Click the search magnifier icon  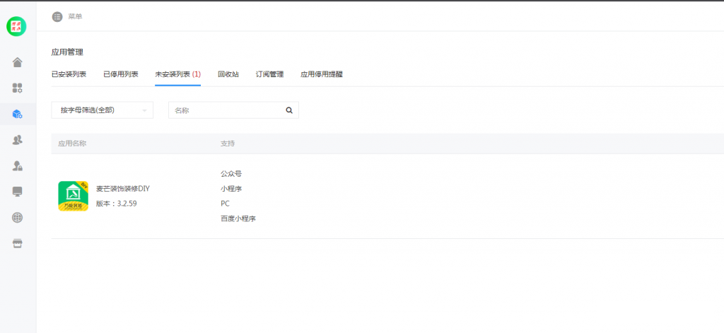pos(288,110)
